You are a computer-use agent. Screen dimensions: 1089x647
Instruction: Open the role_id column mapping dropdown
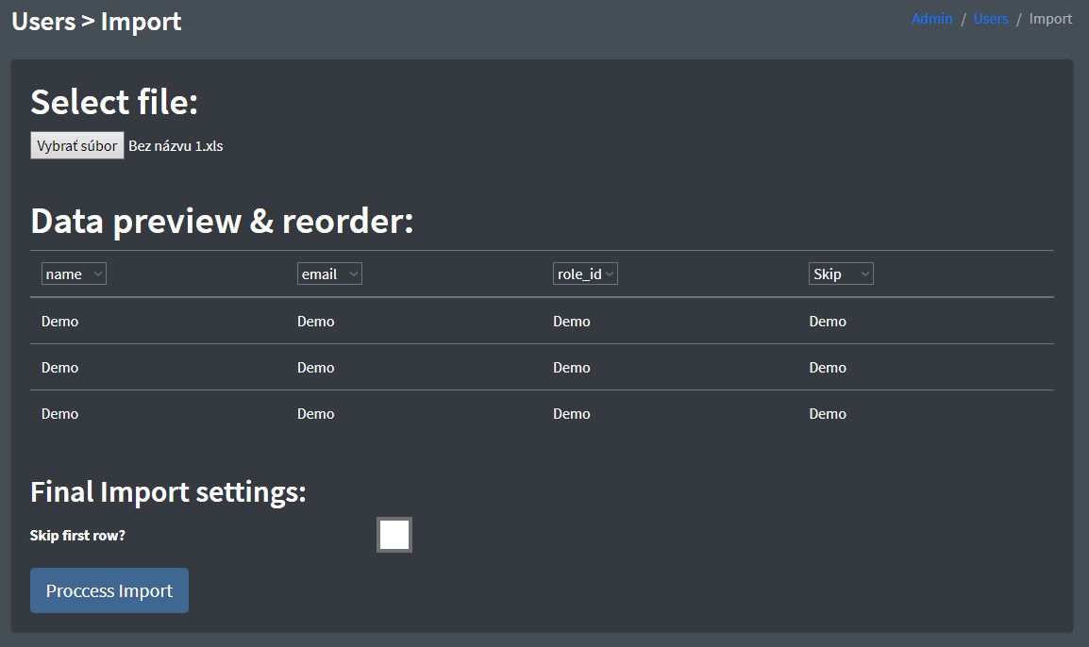pos(585,274)
